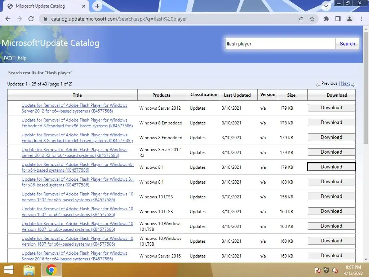369x277 pixels.
Task: Download the Windows Server 2016 update
Action: [x=332, y=256]
